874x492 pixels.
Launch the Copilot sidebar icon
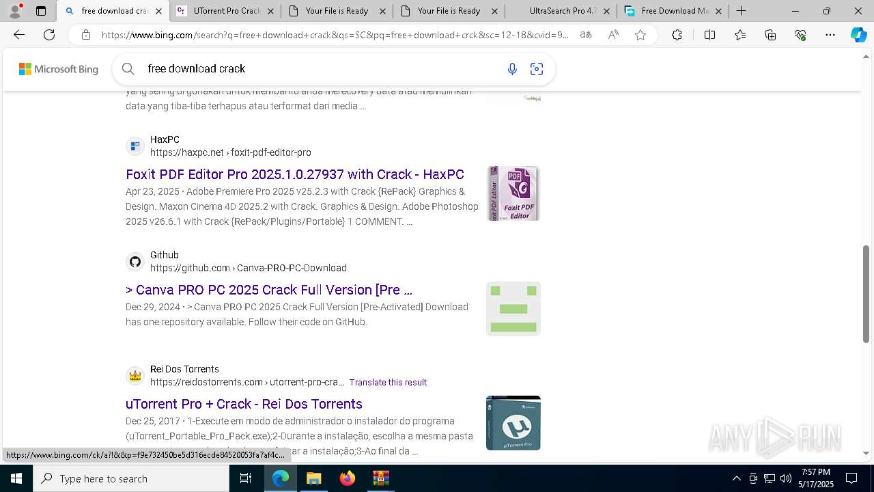[x=858, y=35]
